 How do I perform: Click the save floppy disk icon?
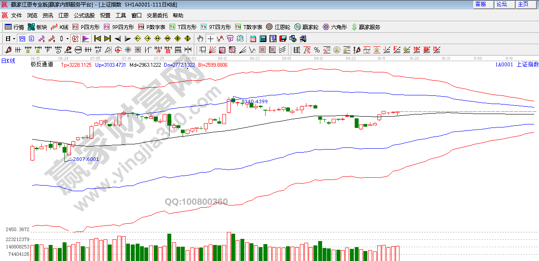click(x=283, y=39)
